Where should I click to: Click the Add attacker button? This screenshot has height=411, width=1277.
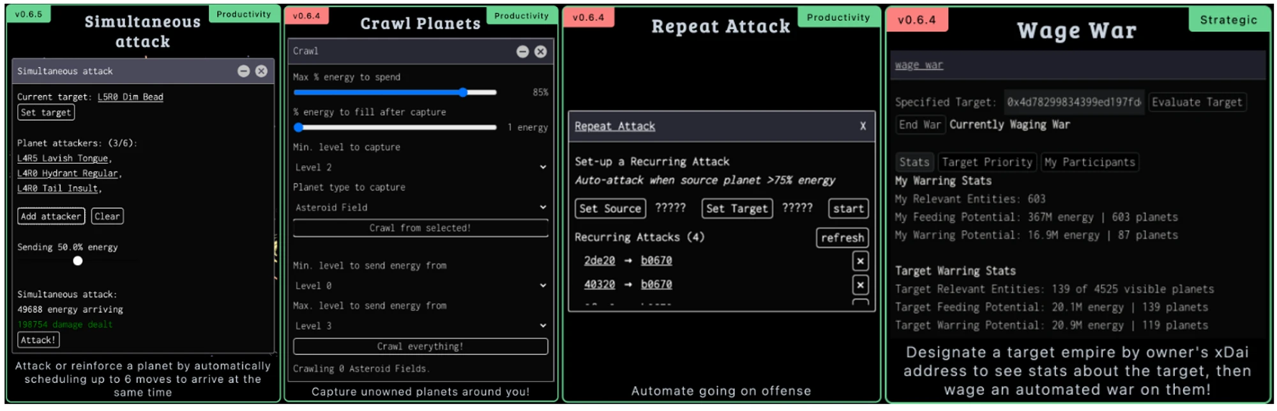click(51, 217)
